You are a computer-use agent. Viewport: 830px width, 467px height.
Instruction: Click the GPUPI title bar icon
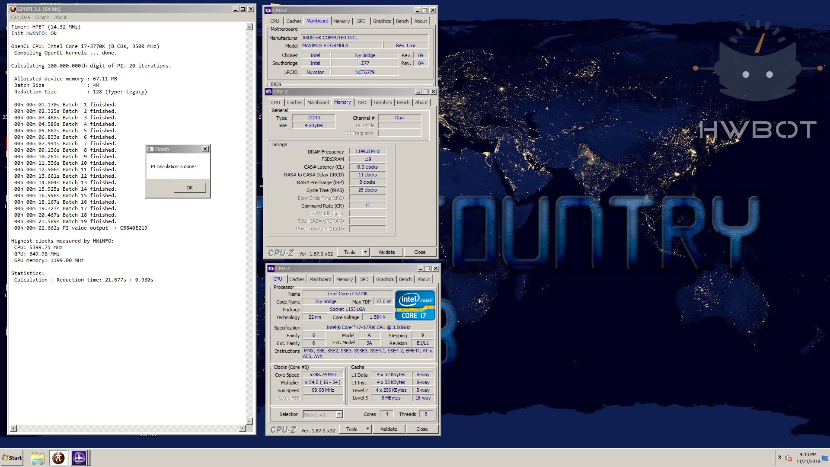13,9
